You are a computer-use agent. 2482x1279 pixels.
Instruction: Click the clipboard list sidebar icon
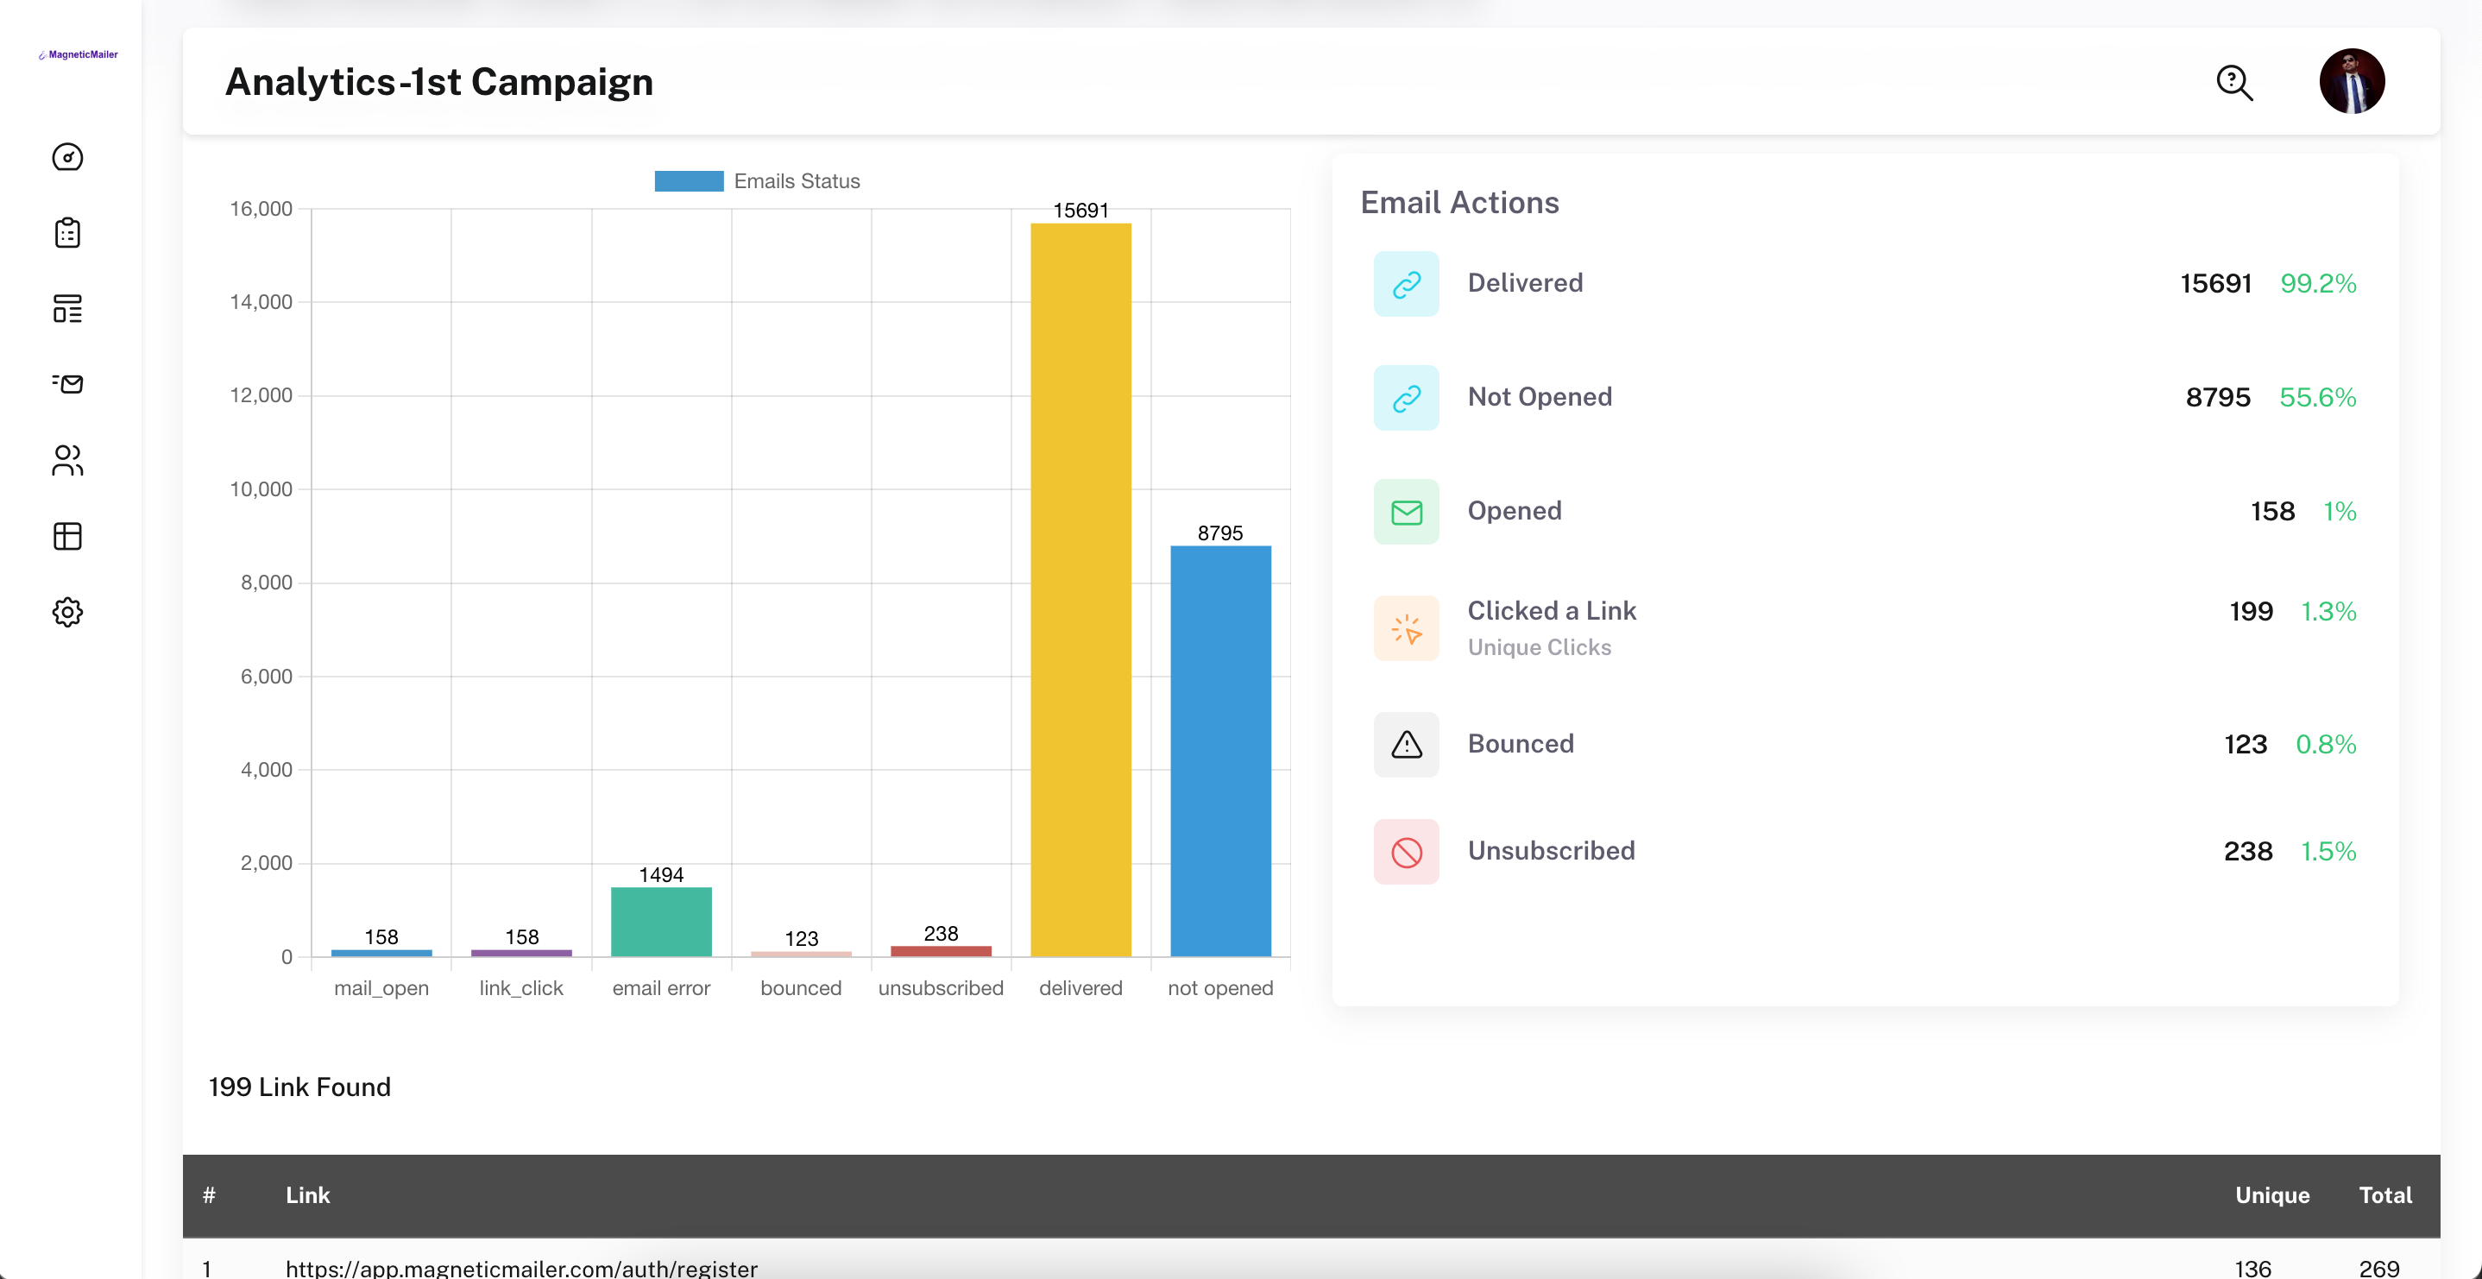point(67,232)
